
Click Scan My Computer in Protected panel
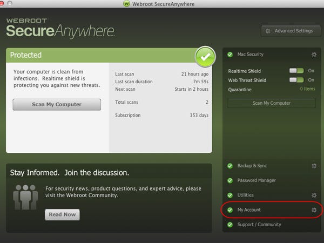57,105
